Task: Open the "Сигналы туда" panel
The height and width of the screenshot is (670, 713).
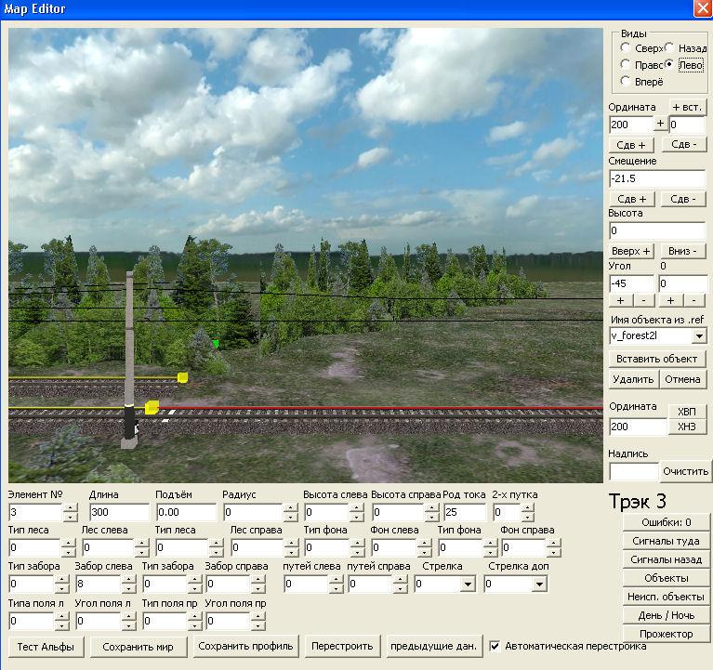Action: pos(667,541)
